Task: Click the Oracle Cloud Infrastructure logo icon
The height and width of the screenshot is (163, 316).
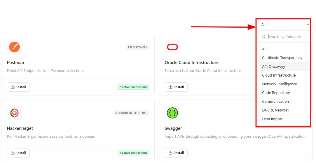Action: pos(172,47)
